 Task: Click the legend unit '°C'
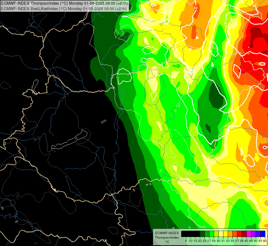167,242
